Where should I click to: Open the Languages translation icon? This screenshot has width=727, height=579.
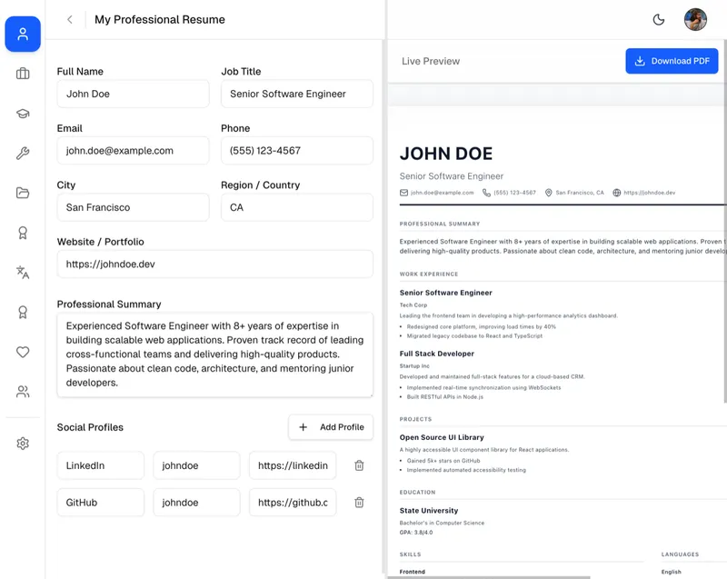coord(23,273)
